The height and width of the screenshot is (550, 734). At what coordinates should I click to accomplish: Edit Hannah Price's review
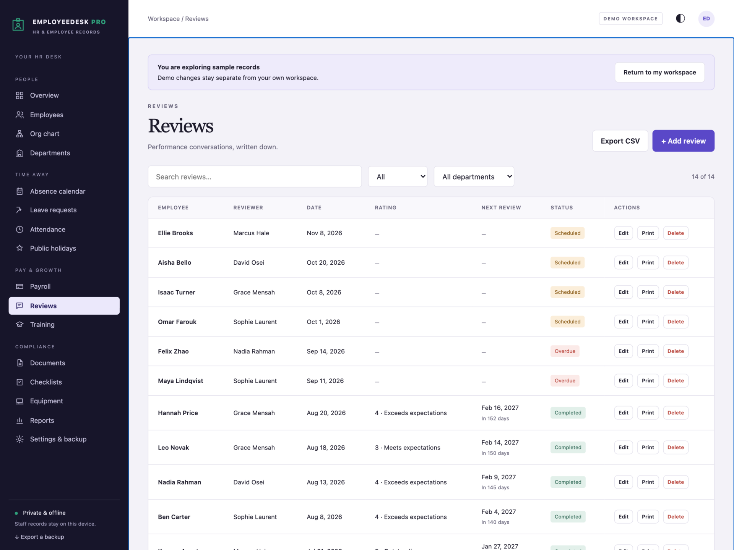[x=623, y=413]
